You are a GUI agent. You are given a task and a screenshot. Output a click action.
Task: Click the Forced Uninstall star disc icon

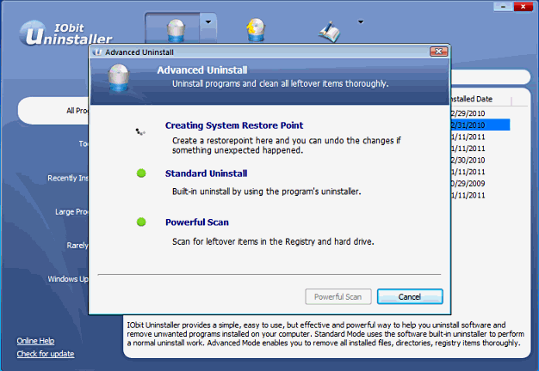click(x=256, y=29)
